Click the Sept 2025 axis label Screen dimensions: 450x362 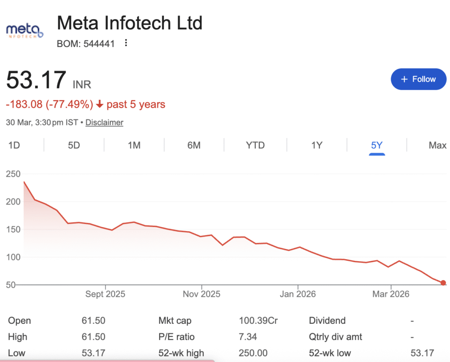point(105,294)
